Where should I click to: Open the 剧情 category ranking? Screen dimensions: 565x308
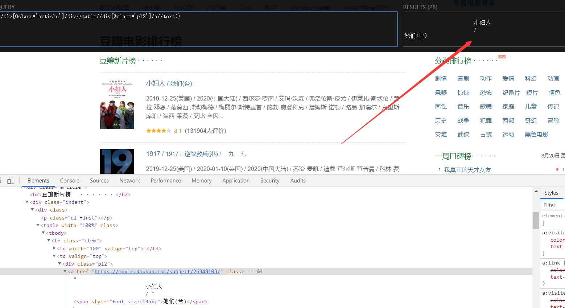click(441, 79)
